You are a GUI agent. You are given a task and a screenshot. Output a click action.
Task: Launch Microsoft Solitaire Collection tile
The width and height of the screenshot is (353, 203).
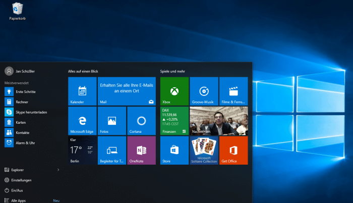coord(204,150)
